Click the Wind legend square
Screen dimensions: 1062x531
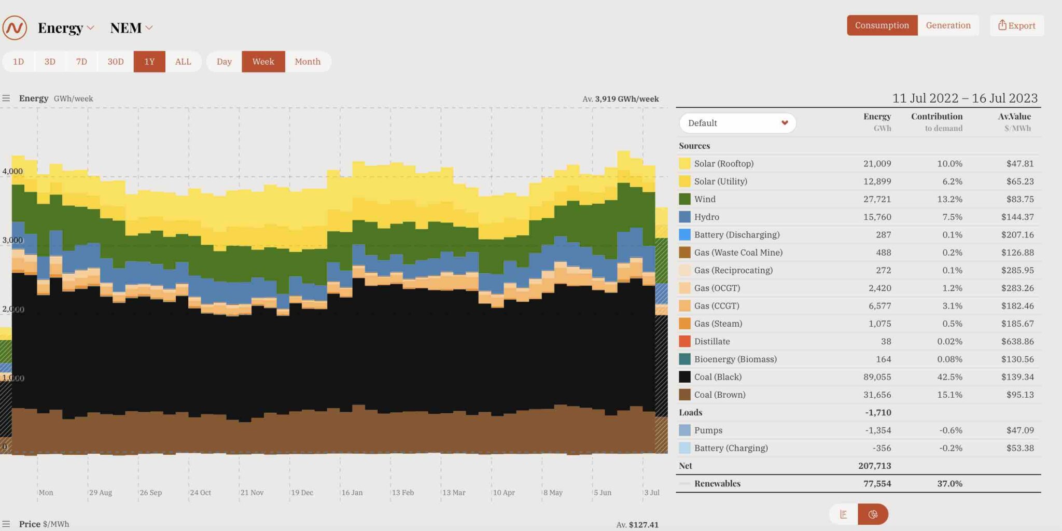click(684, 199)
